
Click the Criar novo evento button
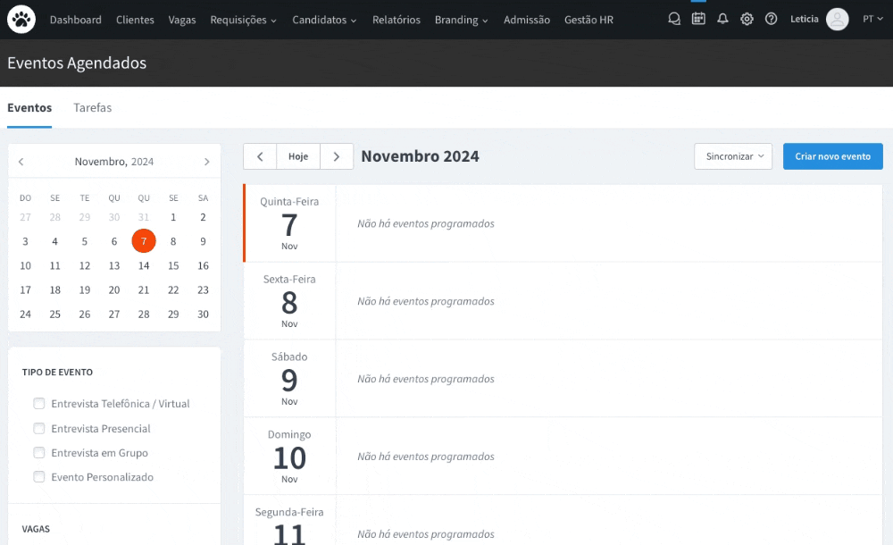click(832, 156)
